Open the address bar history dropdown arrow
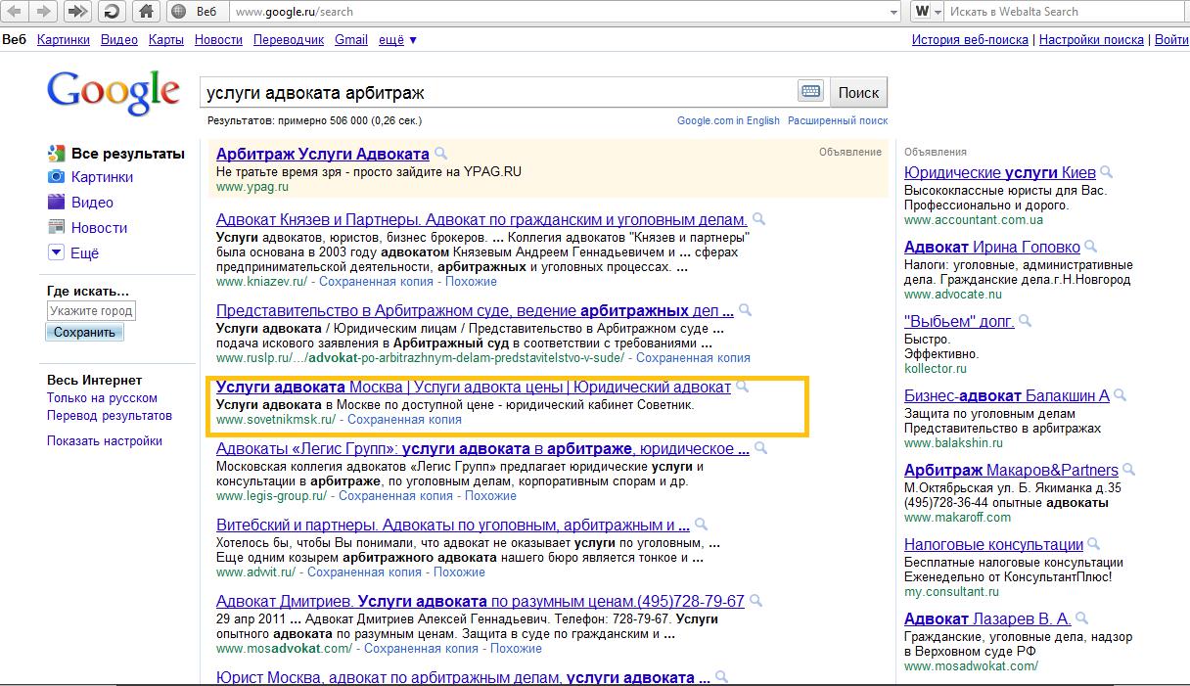 tap(893, 12)
